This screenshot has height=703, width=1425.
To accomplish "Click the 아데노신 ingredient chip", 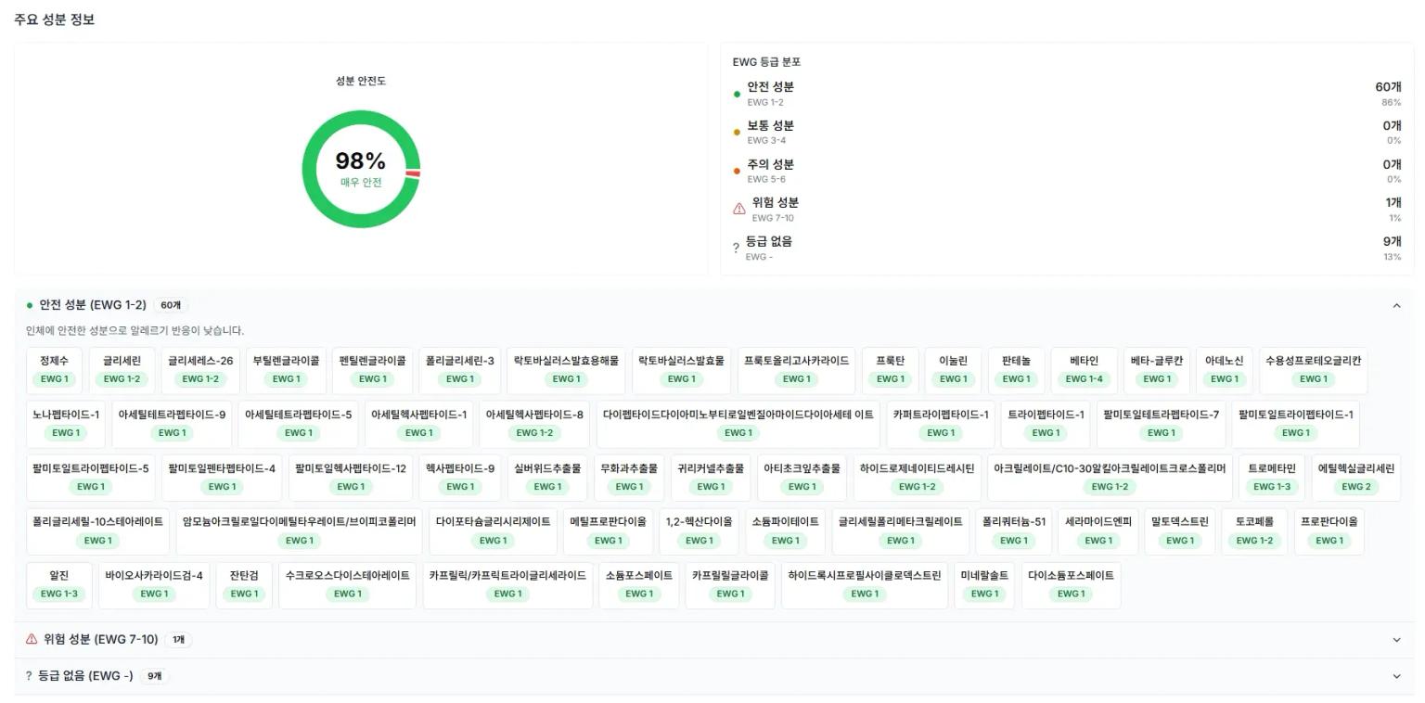I will (x=1224, y=370).
